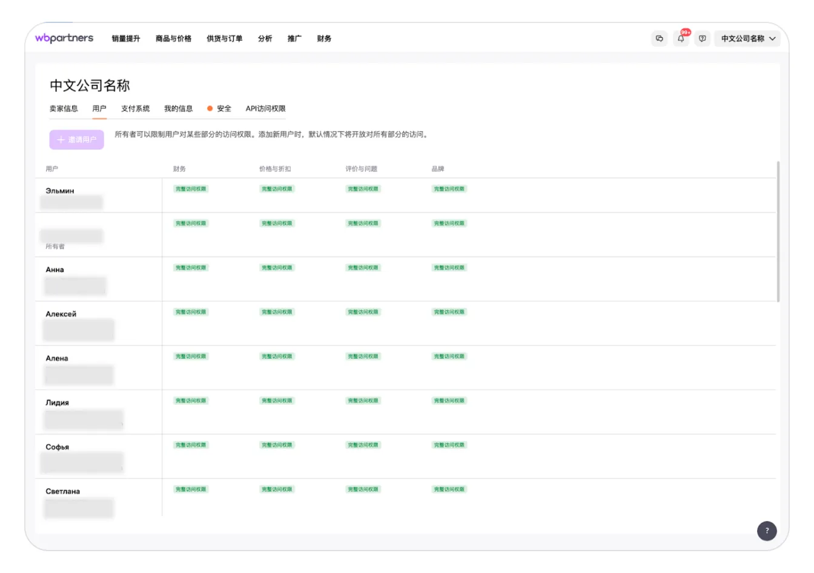Open the 销量提升 menu
Screen dimensions: 814x573
pos(126,39)
